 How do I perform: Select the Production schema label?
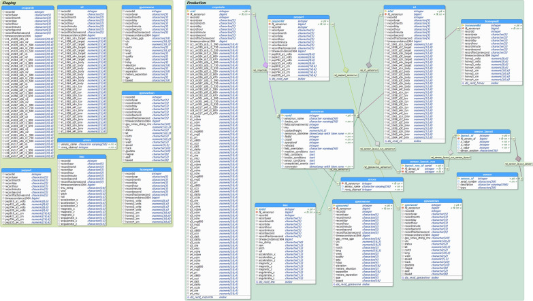click(198, 3)
